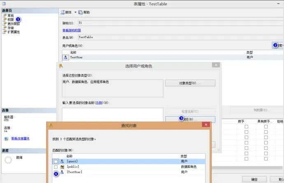The width and height of the screenshot is (284, 183).
Task: Switch to the 扩展属性 page
Action: 14,32
